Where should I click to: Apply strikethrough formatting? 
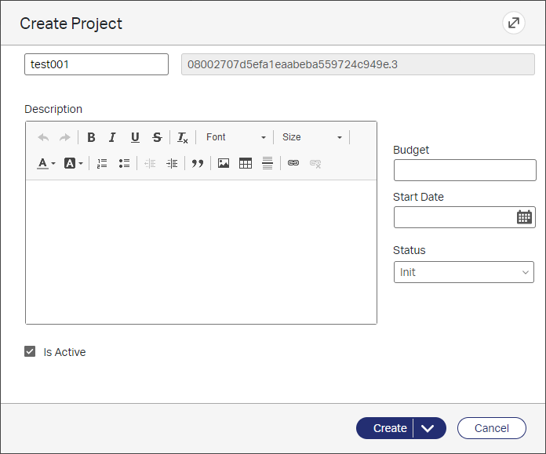[x=157, y=137]
